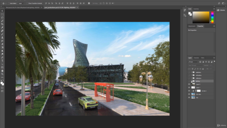Select the Pen tool
The height and width of the screenshot is (128, 227).
coord(2,58)
